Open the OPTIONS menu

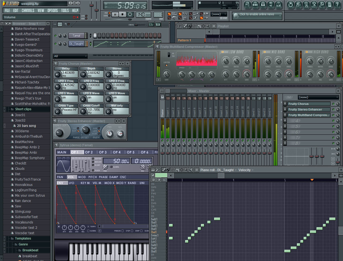[x=53, y=10]
